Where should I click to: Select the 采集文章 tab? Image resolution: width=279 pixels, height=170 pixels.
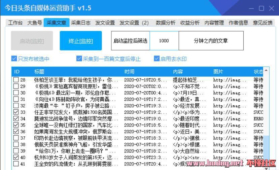point(57,23)
